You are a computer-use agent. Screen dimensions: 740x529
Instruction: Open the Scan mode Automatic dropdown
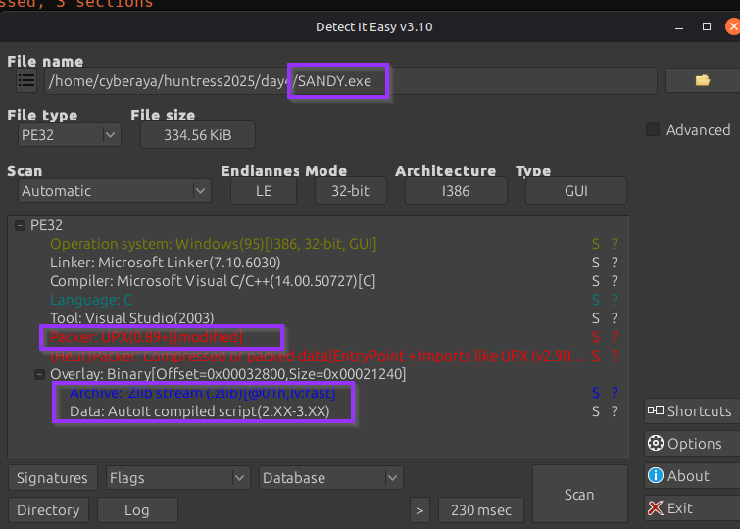[x=115, y=191]
